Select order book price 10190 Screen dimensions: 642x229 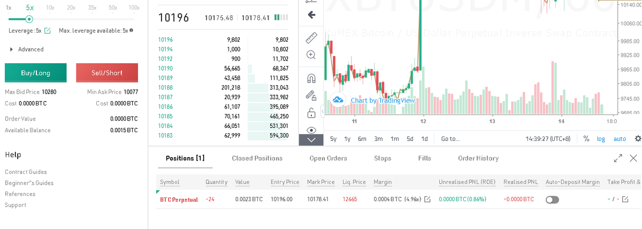[x=165, y=68]
